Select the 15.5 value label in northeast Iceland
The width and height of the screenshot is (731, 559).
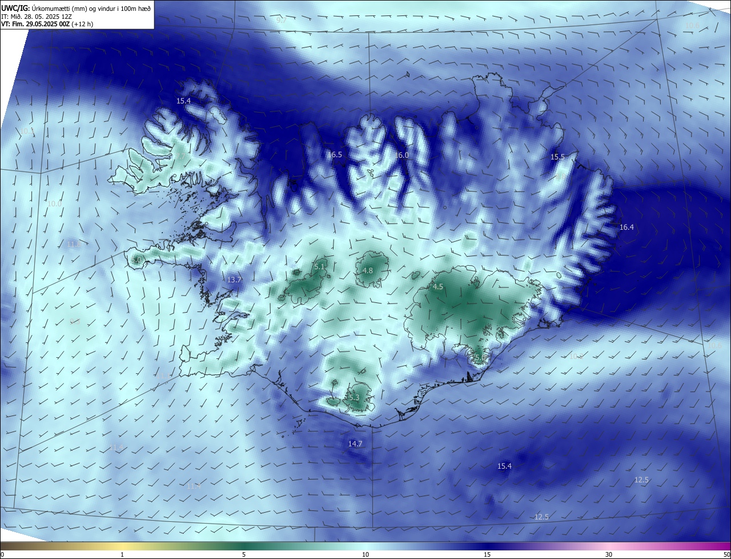pyautogui.click(x=557, y=157)
